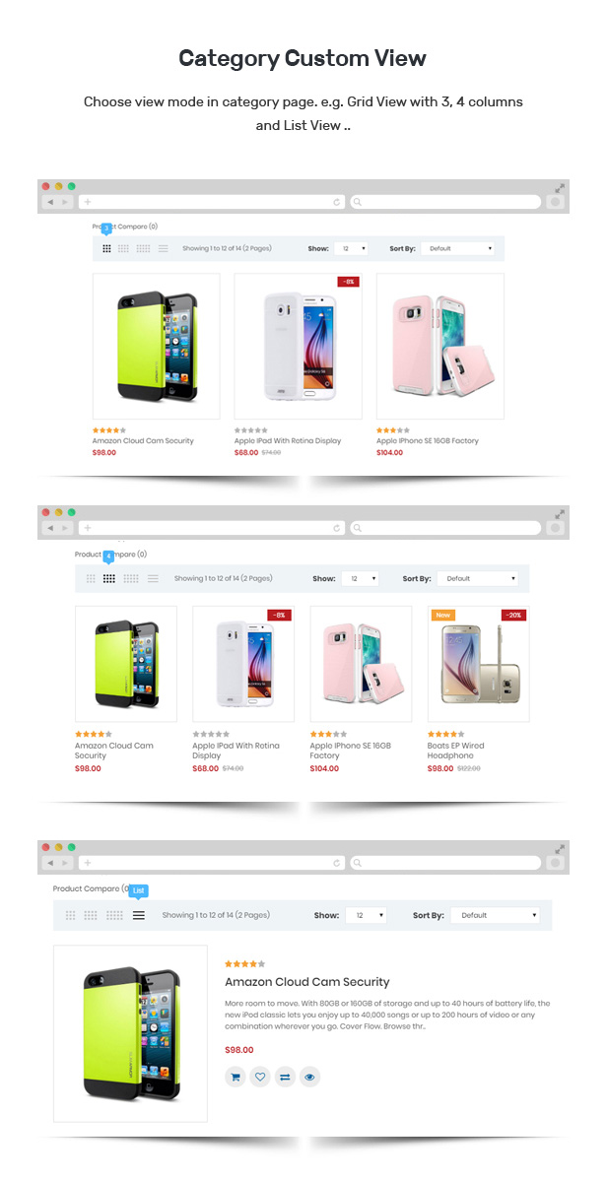Click the gold Samsung phone product thumbnail
607x1180 pixels.
click(x=478, y=664)
